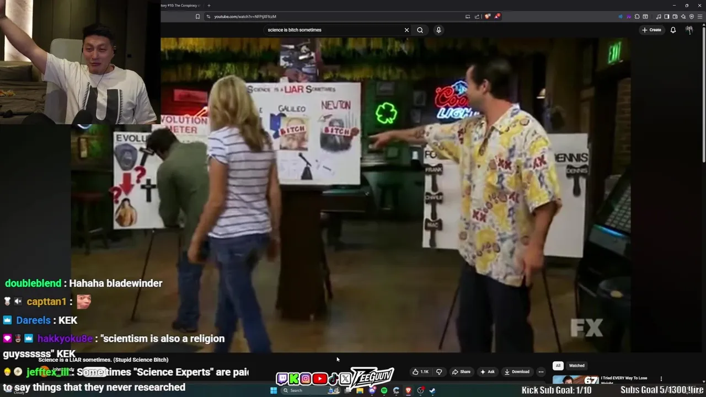This screenshot has width=706, height=397.
Task: Click the streamer webcam overlay
Action: (x=80, y=62)
